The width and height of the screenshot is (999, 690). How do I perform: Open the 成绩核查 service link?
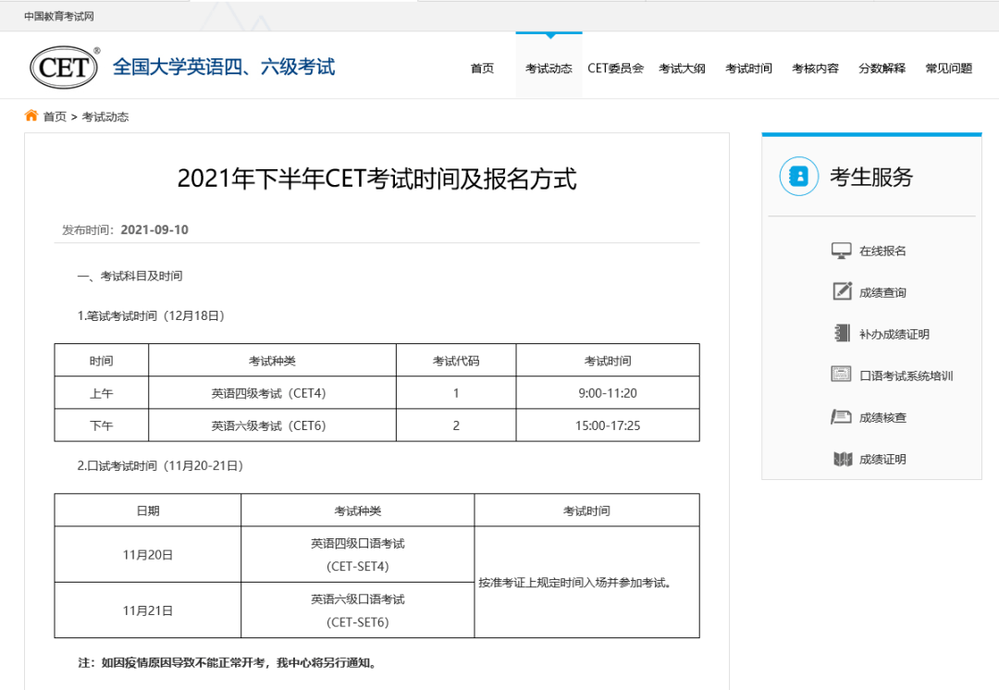tap(882, 418)
